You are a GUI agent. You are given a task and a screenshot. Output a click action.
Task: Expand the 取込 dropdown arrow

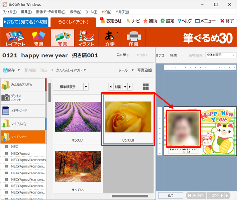[x=52, y=70]
